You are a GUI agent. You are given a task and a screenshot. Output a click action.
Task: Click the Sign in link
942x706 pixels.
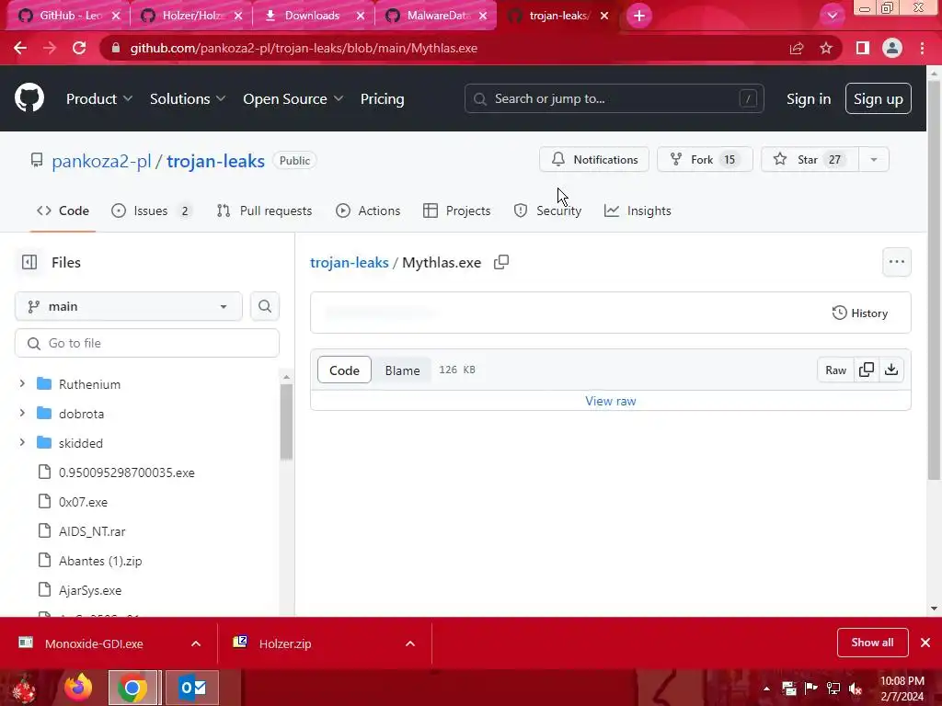(808, 99)
